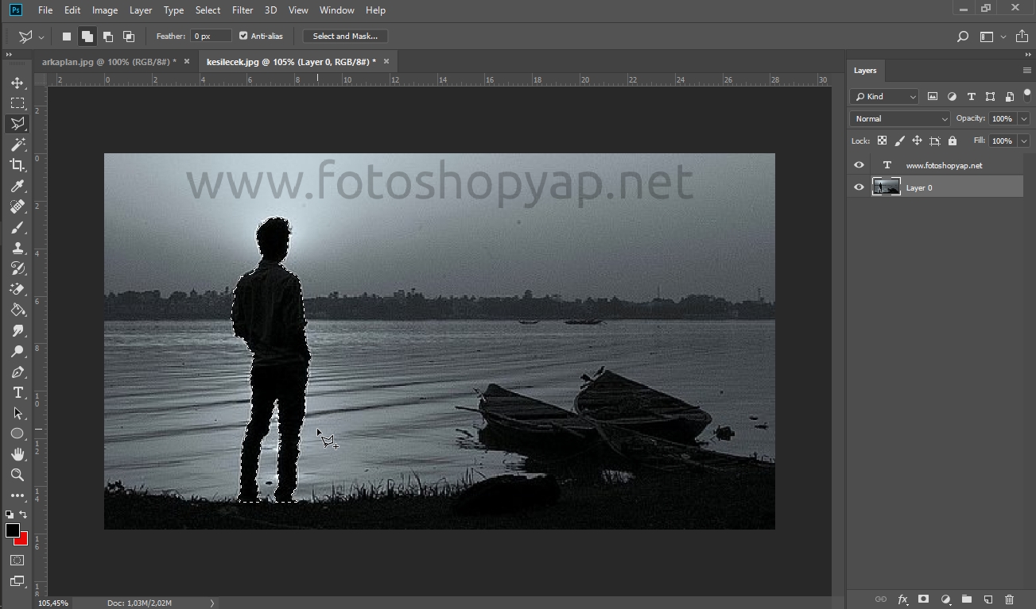The image size is (1036, 609).
Task: Select the Polygonal Lasso tool in toolbox
Action: [17, 124]
